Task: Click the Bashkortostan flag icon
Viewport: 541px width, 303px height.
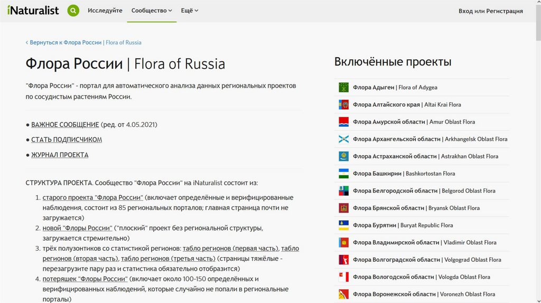Action: click(x=343, y=174)
